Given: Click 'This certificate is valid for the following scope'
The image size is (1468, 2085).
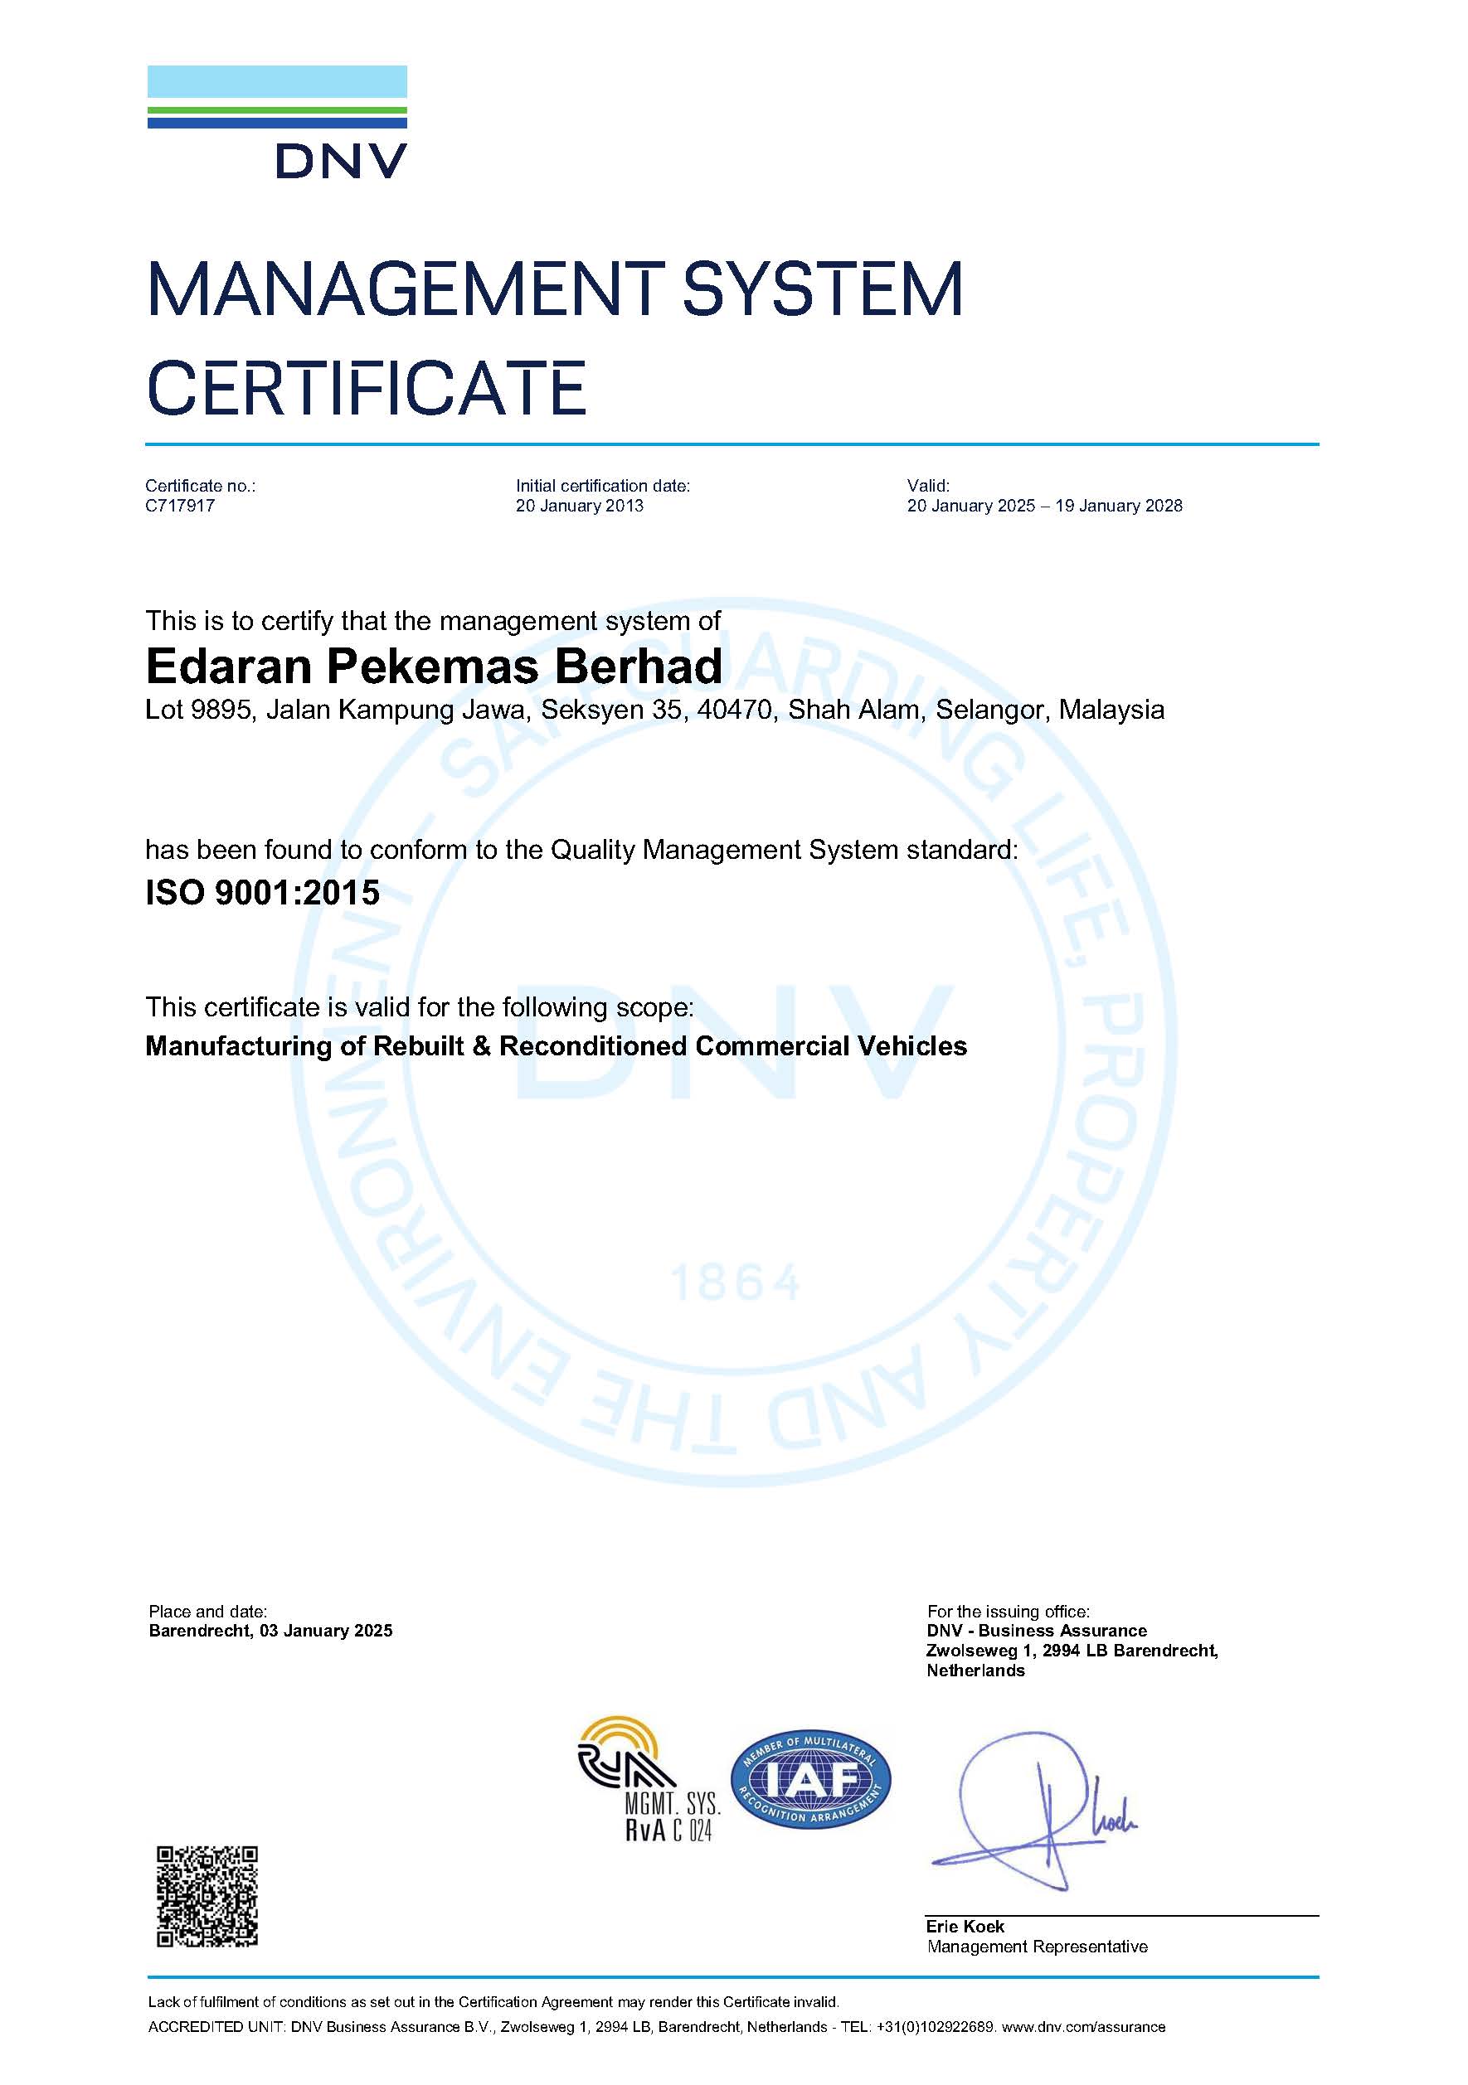Looking at the screenshot, I should [420, 1007].
